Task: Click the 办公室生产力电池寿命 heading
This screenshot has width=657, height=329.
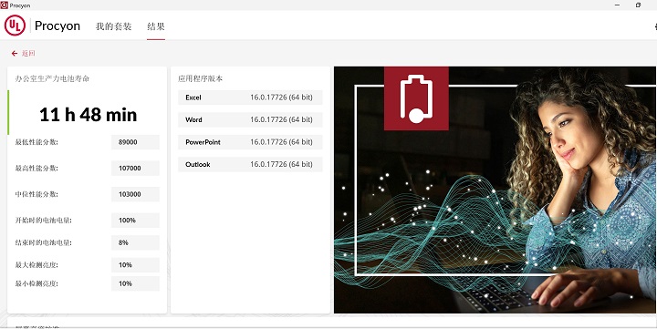Action: pyautogui.click(x=52, y=78)
